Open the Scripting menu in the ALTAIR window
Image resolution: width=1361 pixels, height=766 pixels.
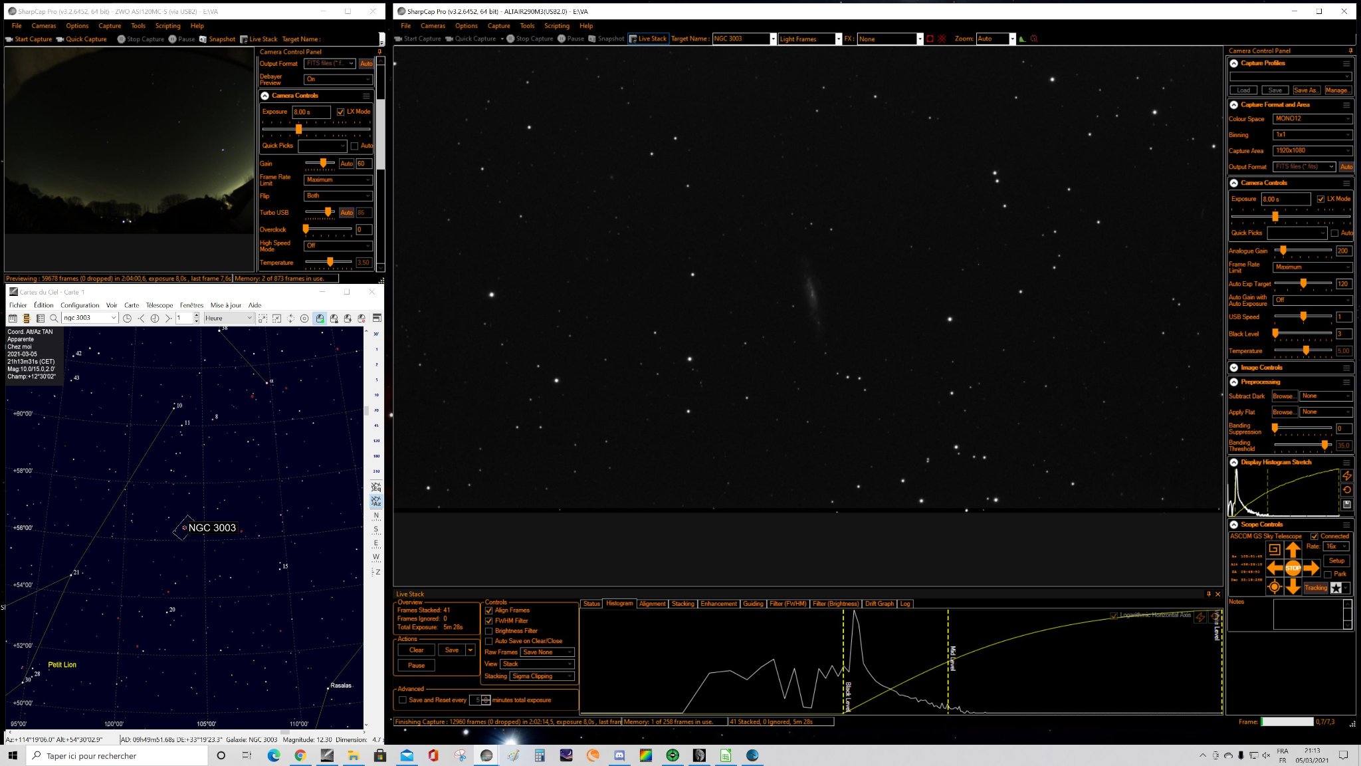pyautogui.click(x=557, y=26)
